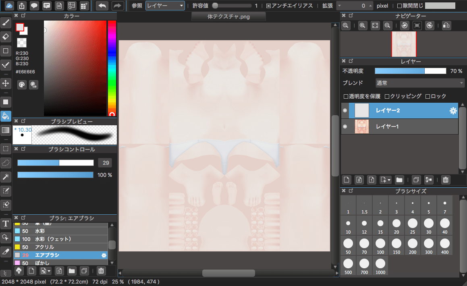Enable クリッピング checkbox

pyautogui.click(x=387, y=96)
